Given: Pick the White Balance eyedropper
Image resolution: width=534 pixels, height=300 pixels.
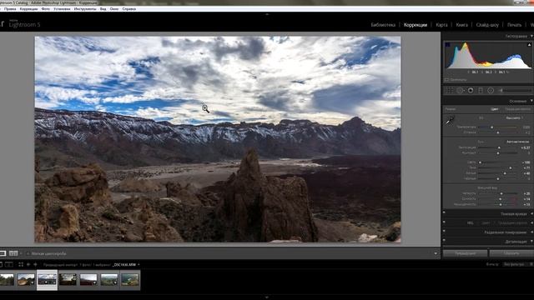Looking at the screenshot, I should pos(450,121).
